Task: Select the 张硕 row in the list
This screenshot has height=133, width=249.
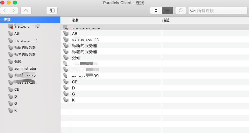Action: click(155, 58)
